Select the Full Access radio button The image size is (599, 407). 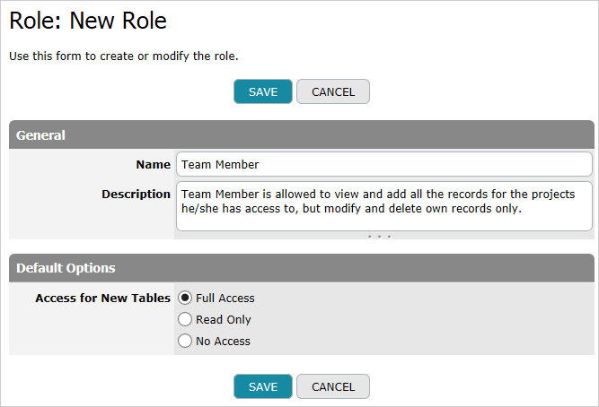185,298
